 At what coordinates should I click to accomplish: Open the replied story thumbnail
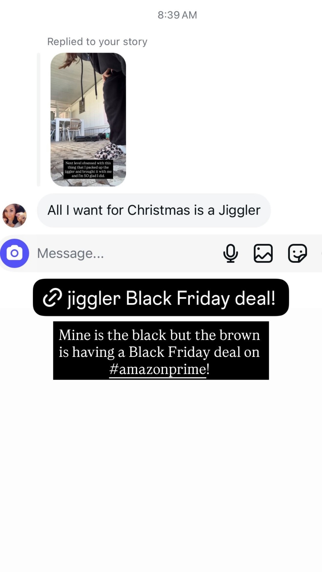(x=88, y=120)
